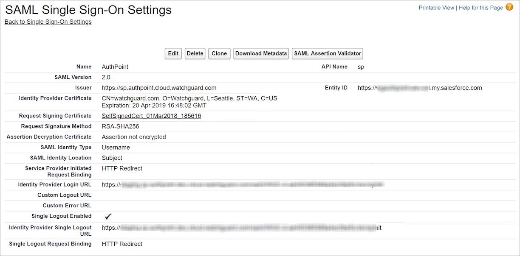The image size is (520, 256).
Task: Open the SAML Assertion Validator
Action: coord(328,53)
